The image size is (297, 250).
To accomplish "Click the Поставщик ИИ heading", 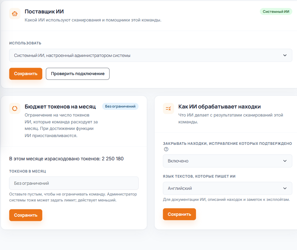I will [x=44, y=12].
